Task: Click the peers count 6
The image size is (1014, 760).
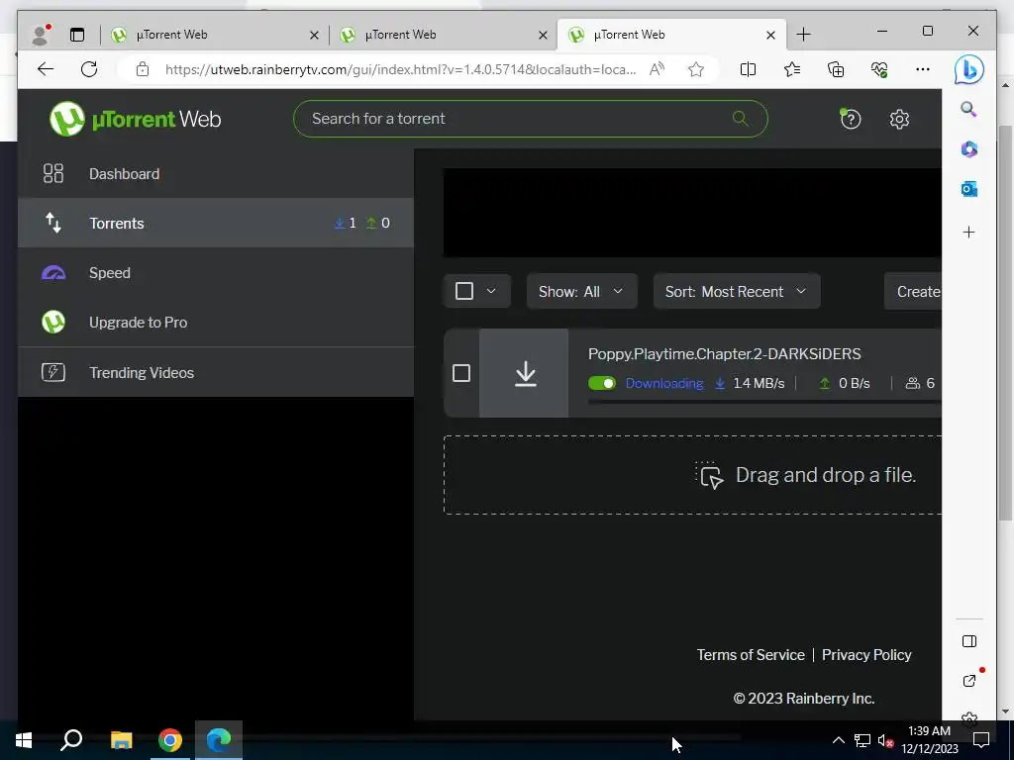Action: (930, 383)
